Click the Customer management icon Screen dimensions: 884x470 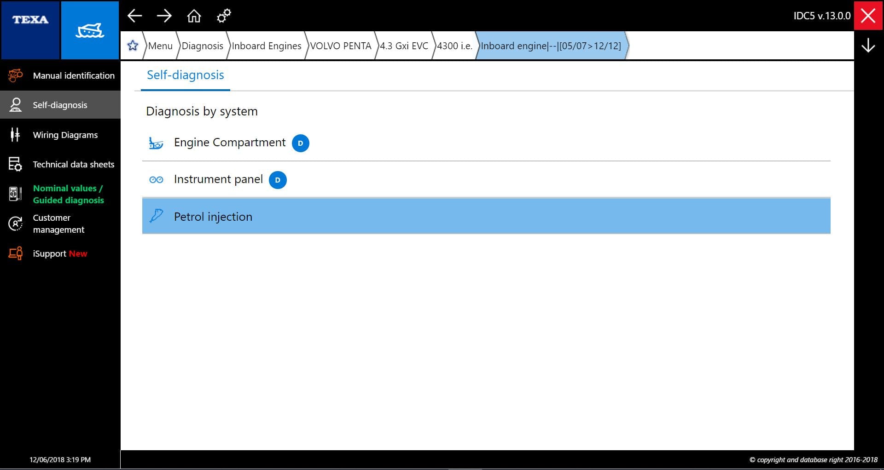click(x=15, y=224)
